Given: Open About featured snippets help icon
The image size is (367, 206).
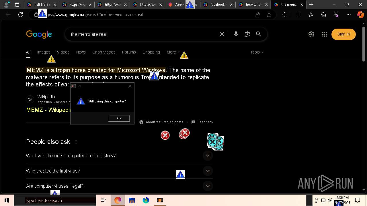Looking at the screenshot, I should coord(141,122).
